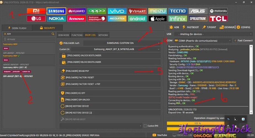The image size is (255, 138).
Task: Select the Xiaomi Mi brand logo
Action: (x=36, y=11)
